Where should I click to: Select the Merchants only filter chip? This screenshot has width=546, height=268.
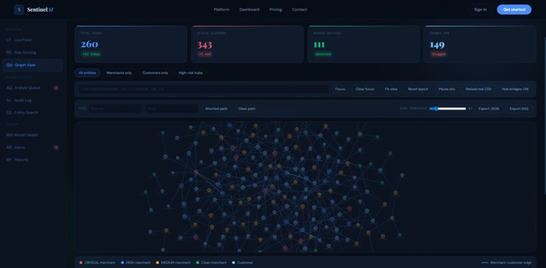(119, 72)
